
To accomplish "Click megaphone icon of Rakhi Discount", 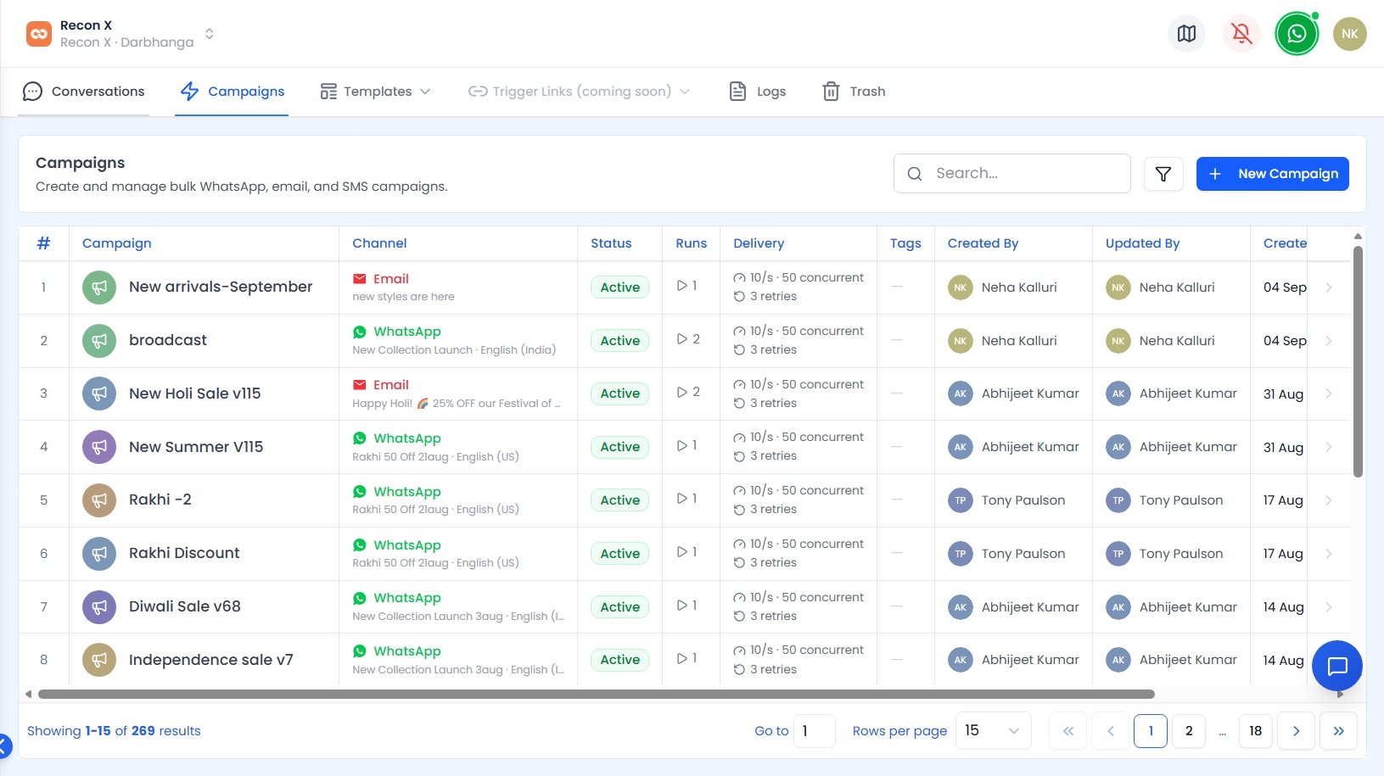I will (99, 554).
